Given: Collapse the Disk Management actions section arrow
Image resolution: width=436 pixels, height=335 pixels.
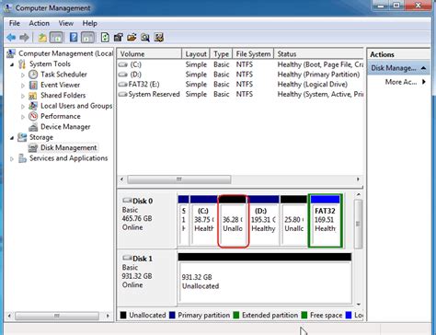Looking at the screenshot, I should 424,68.
